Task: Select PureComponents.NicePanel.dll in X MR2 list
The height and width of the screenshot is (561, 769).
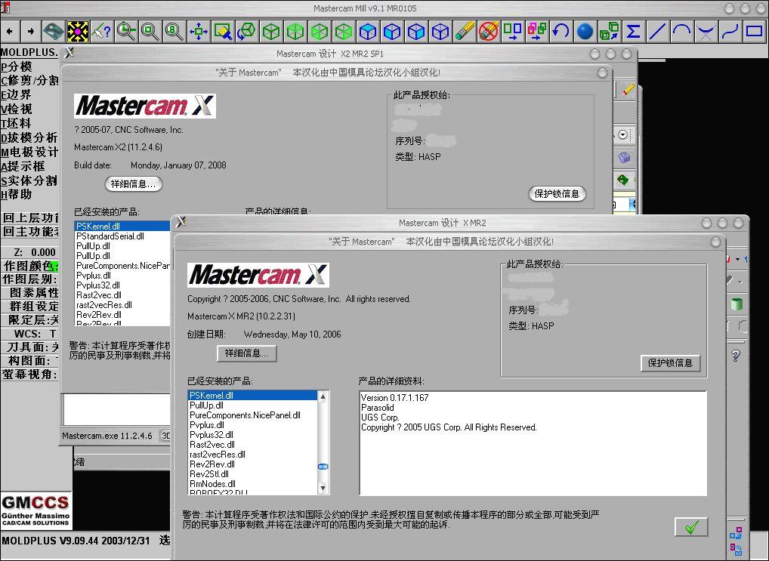Action: pyautogui.click(x=252, y=415)
